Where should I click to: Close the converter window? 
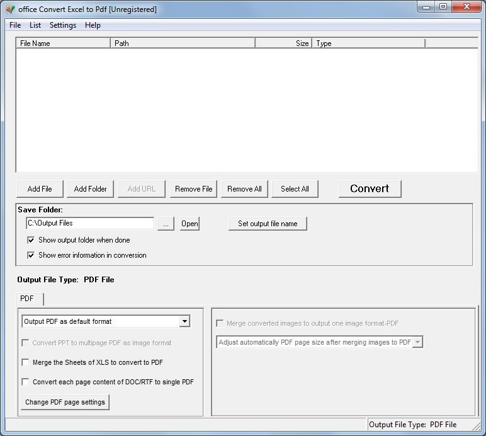click(x=466, y=6)
